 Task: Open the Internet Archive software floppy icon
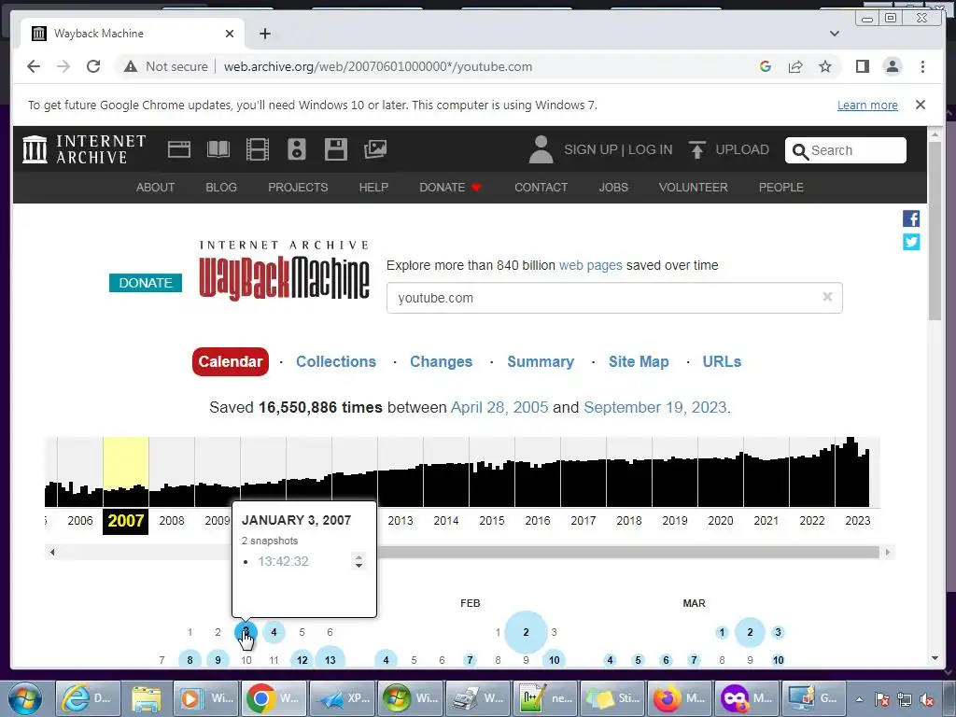click(x=335, y=149)
